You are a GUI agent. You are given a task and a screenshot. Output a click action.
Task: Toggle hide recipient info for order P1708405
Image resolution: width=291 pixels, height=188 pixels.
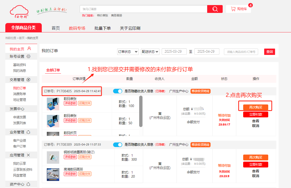[x=118, y=91]
